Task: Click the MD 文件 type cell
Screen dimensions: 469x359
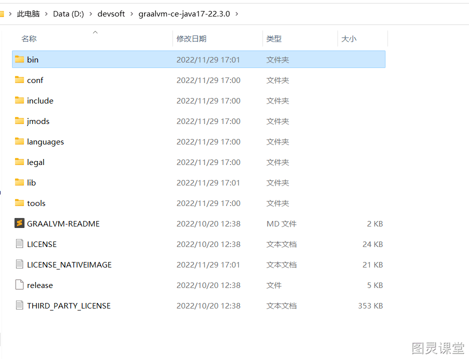Action: coord(281,224)
